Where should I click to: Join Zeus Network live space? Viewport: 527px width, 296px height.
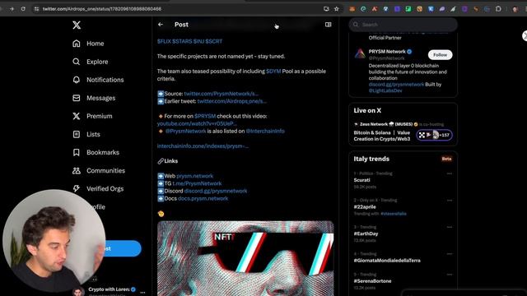tap(434, 135)
